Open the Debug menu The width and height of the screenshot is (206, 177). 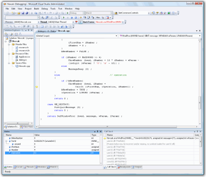coord(44,9)
